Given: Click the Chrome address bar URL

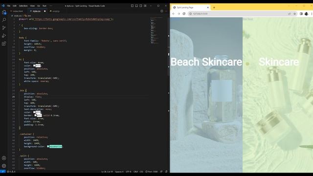Looking at the screenshot, I should click(x=200, y=14).
